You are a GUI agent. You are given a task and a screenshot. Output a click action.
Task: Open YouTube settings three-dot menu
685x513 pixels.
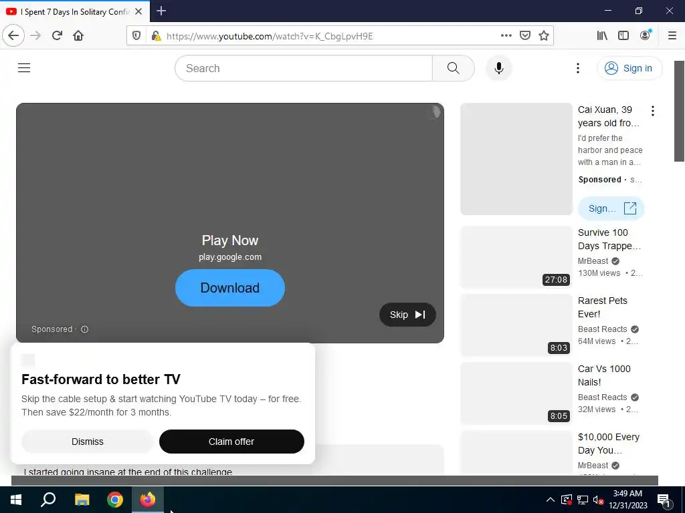coord(577,68)
